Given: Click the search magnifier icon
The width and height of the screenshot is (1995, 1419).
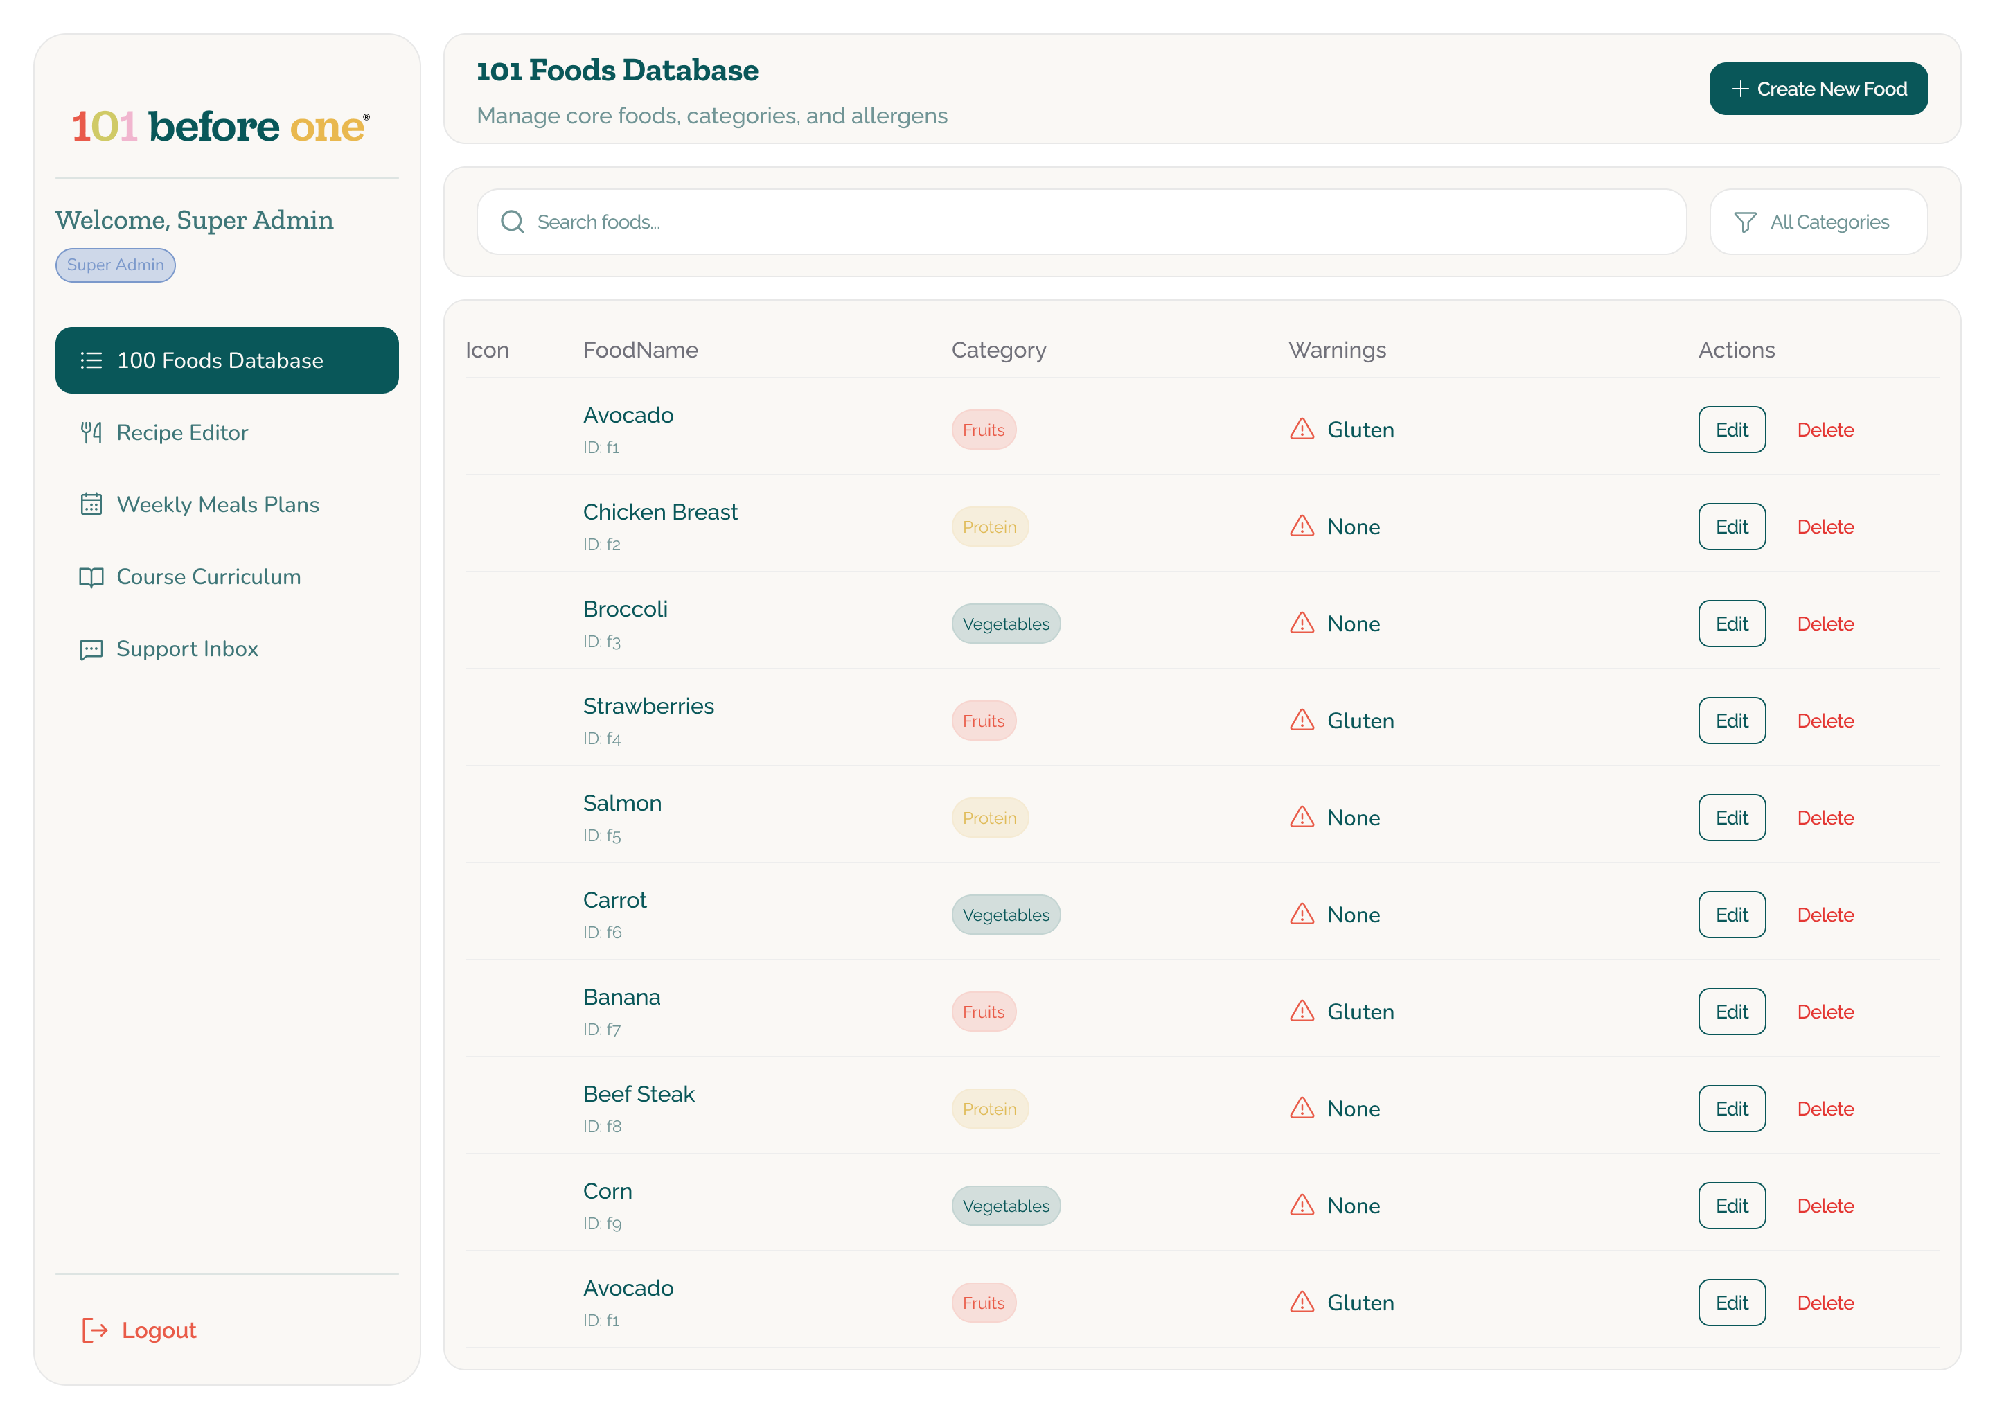Looking at the screenshot, I should point(513,222).
